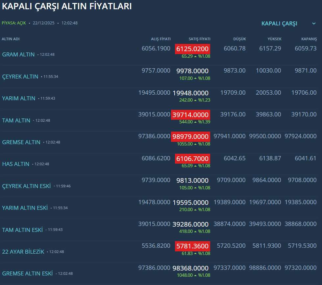Image resolution: width=322 pixels, height=285 pixels.
Task: Go to the 22 AYAR BİLEZİK page
Action: coord(23,252)
